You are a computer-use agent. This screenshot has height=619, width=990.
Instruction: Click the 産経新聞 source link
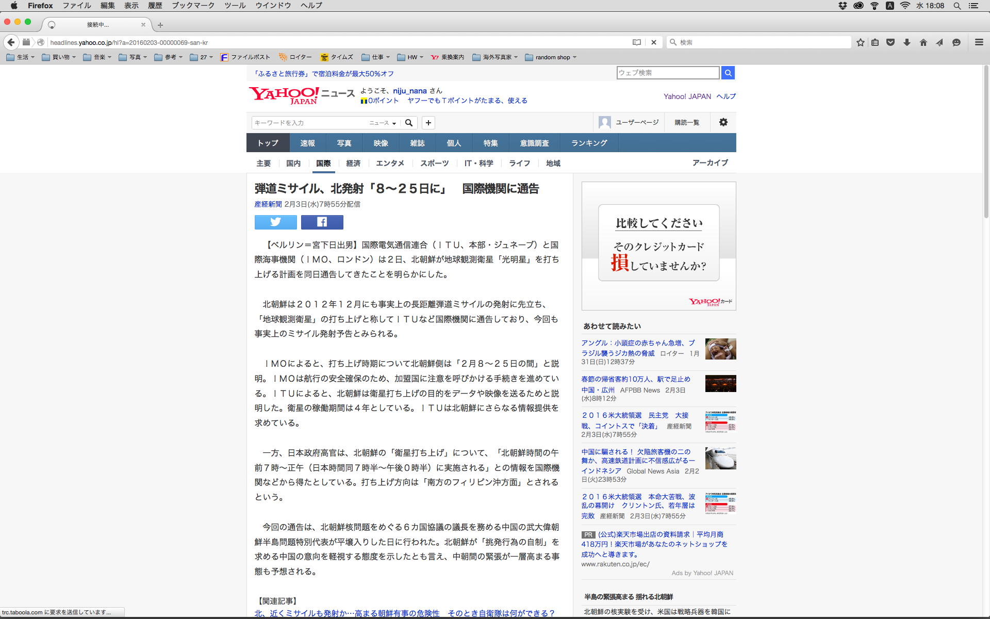pos(268,204)
